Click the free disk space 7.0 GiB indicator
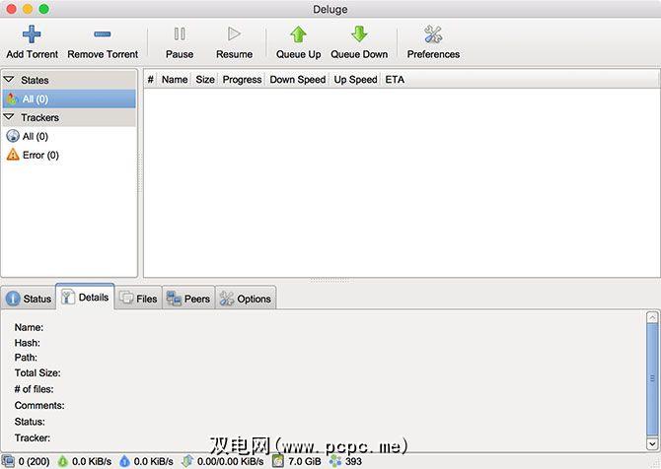The image size is (661, 469). (296, 461)
